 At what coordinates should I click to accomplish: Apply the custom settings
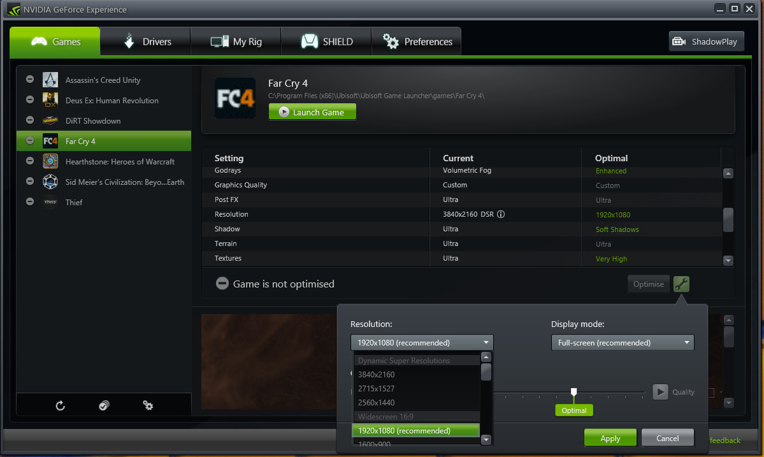click(x=610, y=438)
